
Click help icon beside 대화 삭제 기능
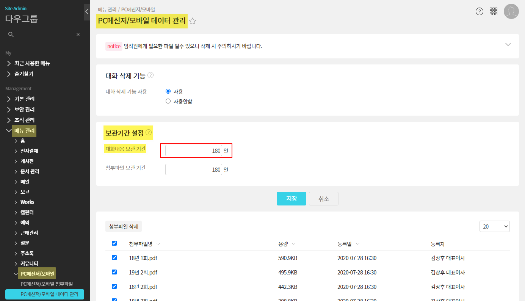(x=150, y=75)
